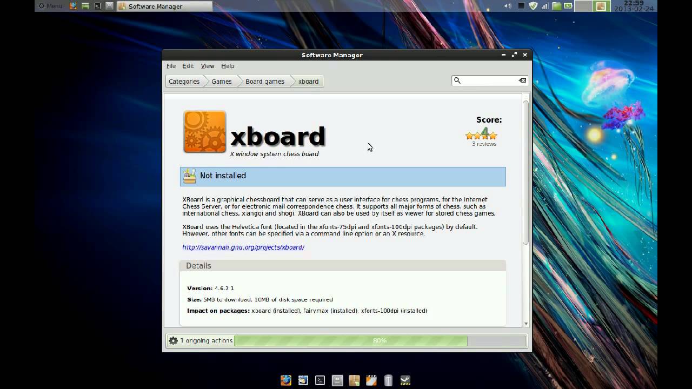The height and width of the screenshot is (389, 692).
Task: Launch the video player icon in the dock
Action: 371,380
